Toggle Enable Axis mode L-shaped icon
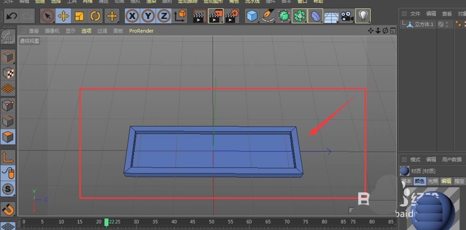This screenshot has width=466, height=230. tap(8, 157)
